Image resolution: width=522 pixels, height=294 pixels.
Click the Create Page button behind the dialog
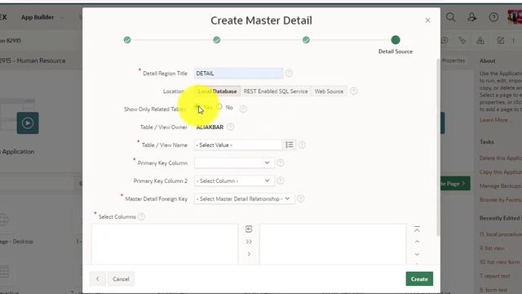coord(455,183)
